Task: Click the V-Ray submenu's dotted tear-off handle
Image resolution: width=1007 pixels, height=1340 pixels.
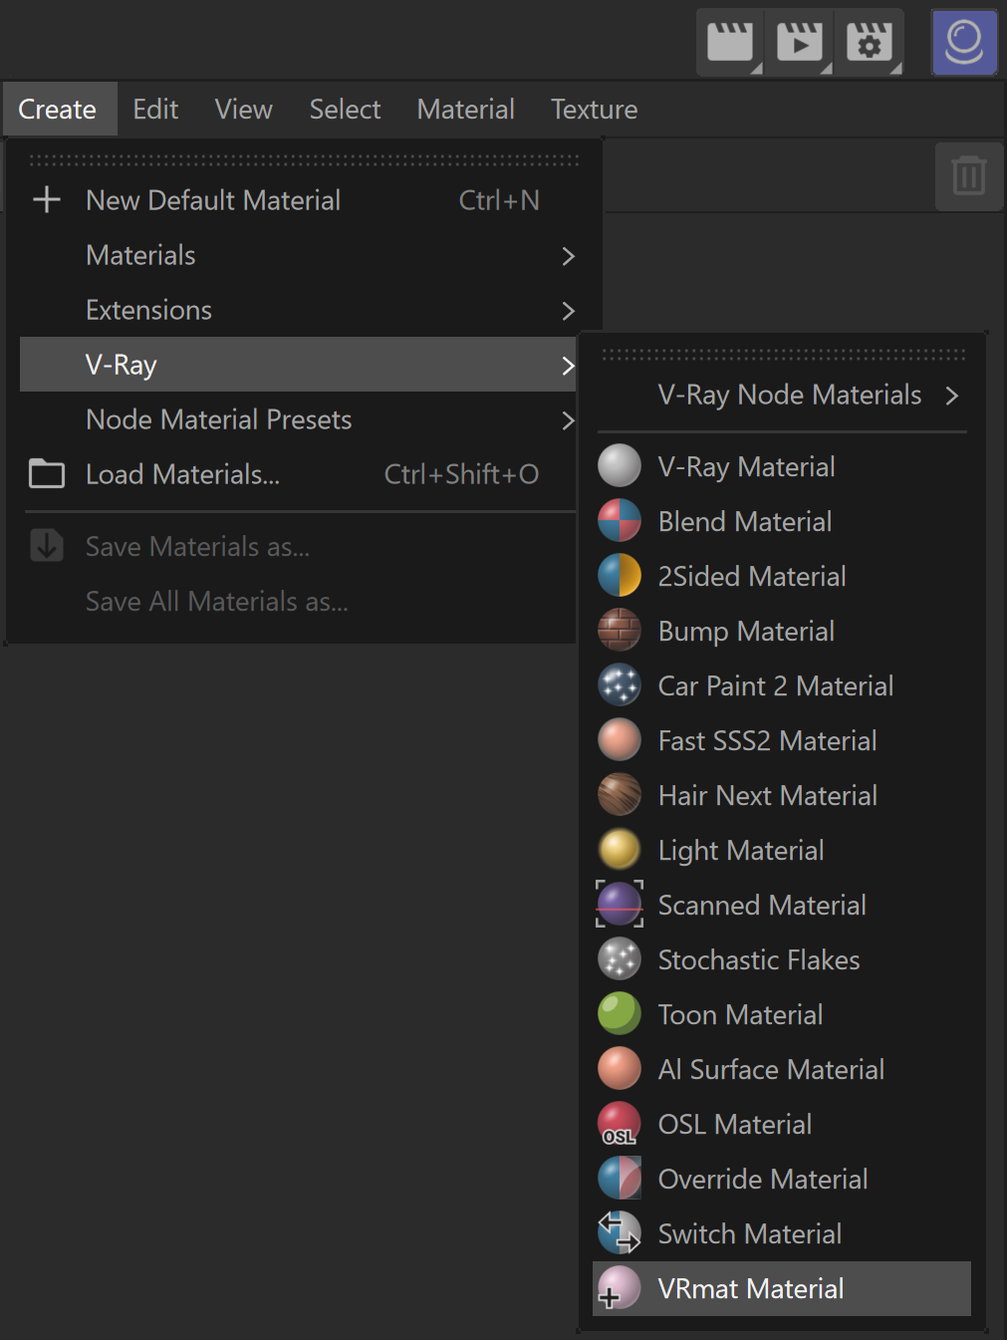Action: [784, 354]
